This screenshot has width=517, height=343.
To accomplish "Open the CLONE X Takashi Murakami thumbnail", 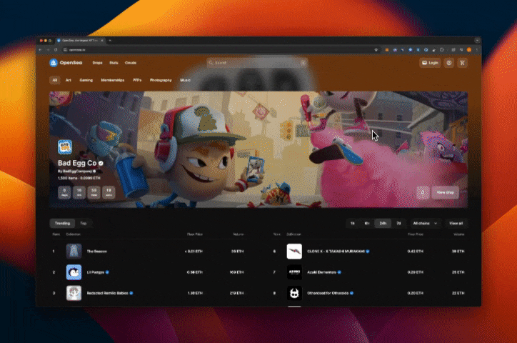I will point(294,252).
